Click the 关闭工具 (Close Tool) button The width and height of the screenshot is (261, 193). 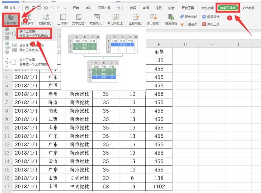pos(211,24)
